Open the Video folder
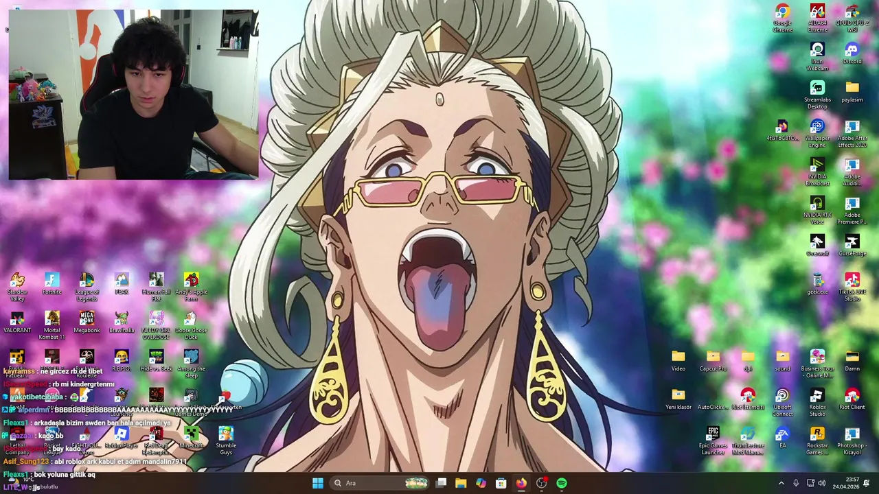The image size is (879, 494). point(678,361)
